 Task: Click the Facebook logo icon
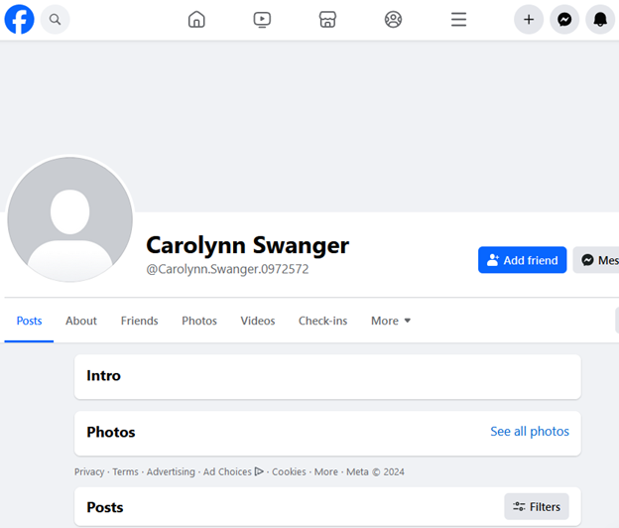tap(19, 19)
